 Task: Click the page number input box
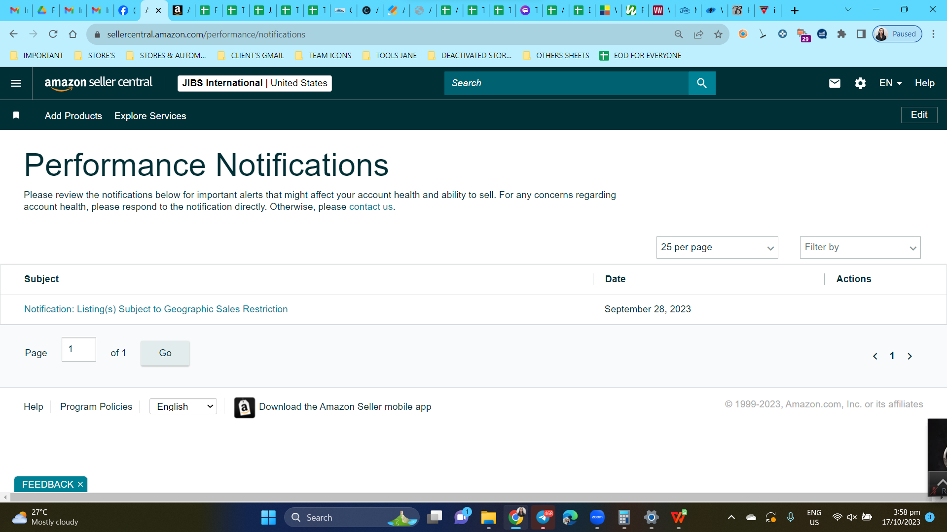pos(79,349)
